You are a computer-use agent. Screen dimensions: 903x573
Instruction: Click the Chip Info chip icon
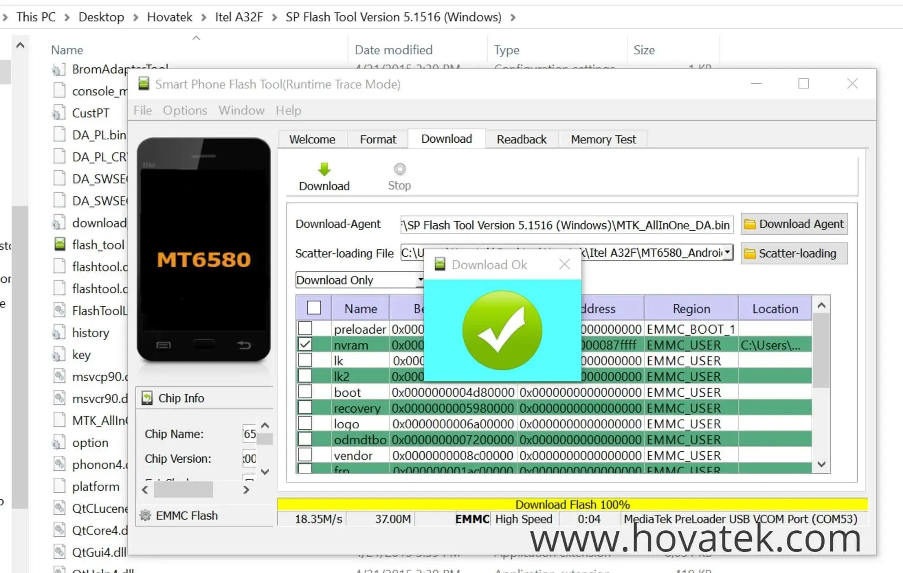coord(147,398)
